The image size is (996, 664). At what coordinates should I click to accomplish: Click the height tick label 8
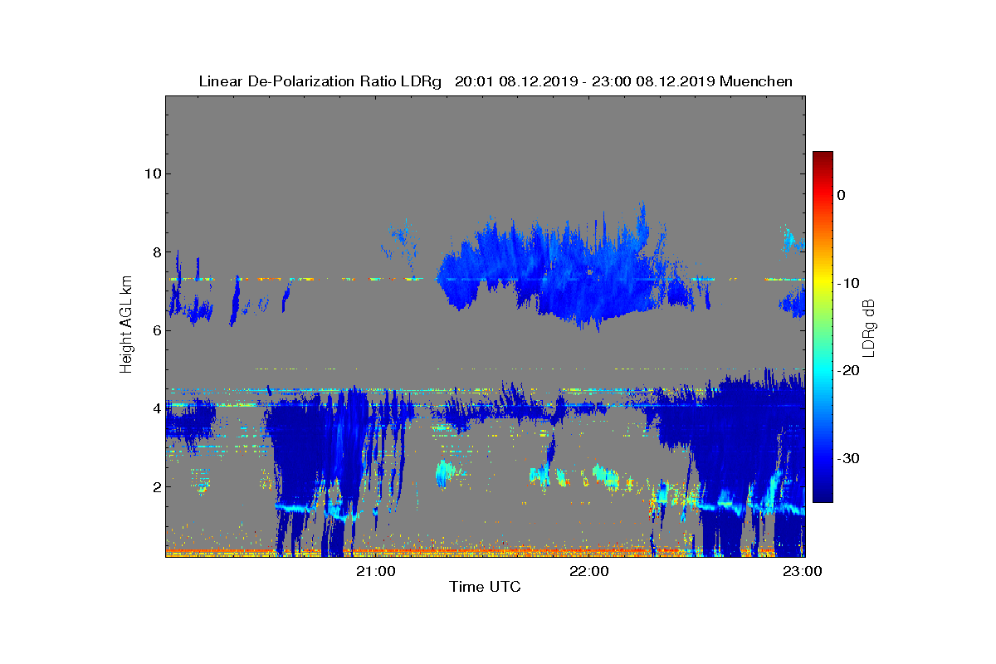[x=155, y=251]
